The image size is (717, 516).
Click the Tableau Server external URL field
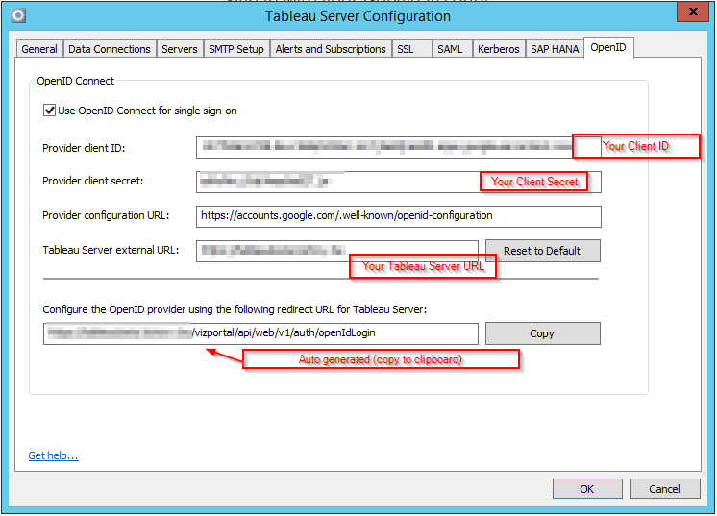click(x=337, y=251)
